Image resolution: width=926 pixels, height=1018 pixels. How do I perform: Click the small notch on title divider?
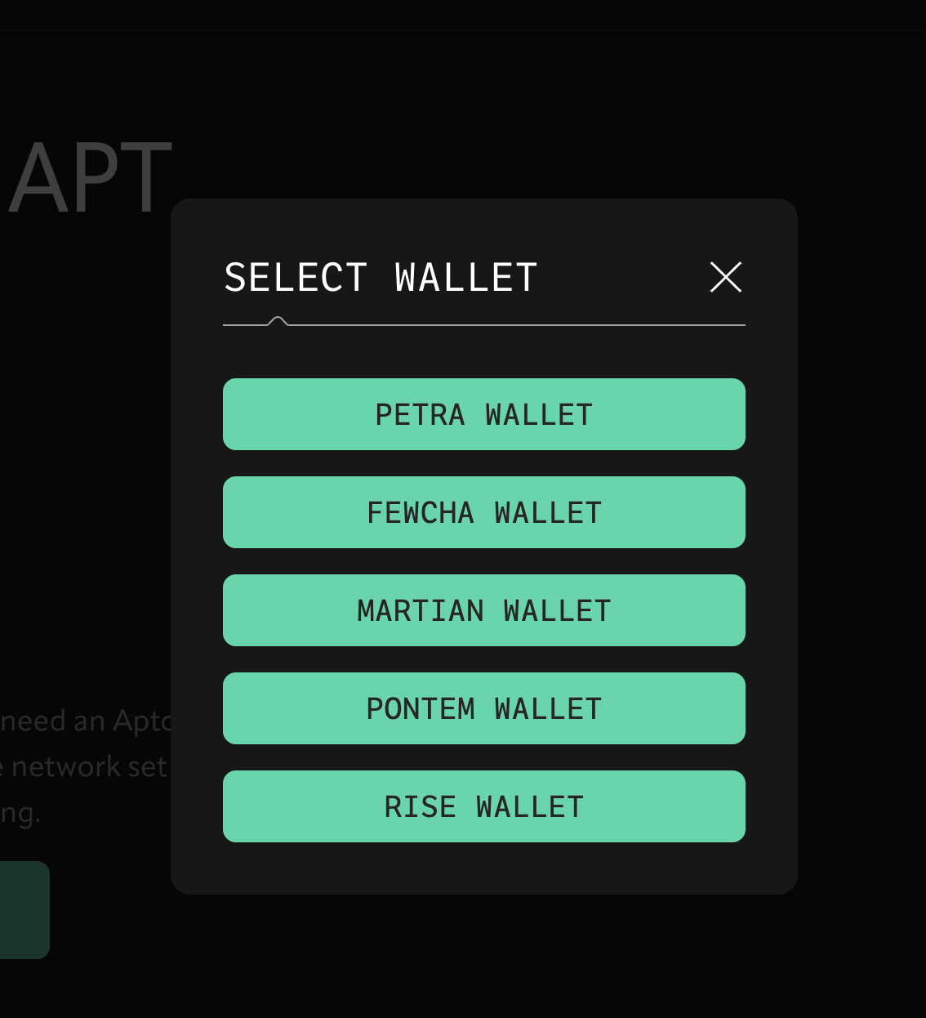[x=278, y=321]
